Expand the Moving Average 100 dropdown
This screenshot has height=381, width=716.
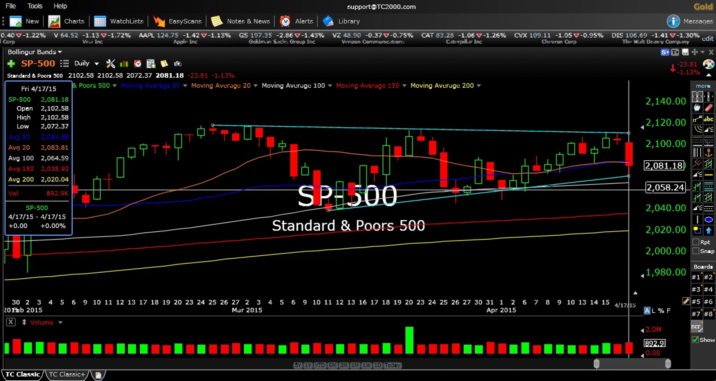(330, 86)
